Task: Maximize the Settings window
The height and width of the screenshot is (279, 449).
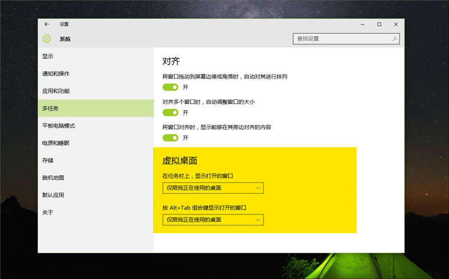Action: (379, 24)
